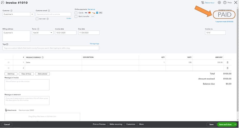
Task: Click Save and close button
Action: (x=225, y=124)
